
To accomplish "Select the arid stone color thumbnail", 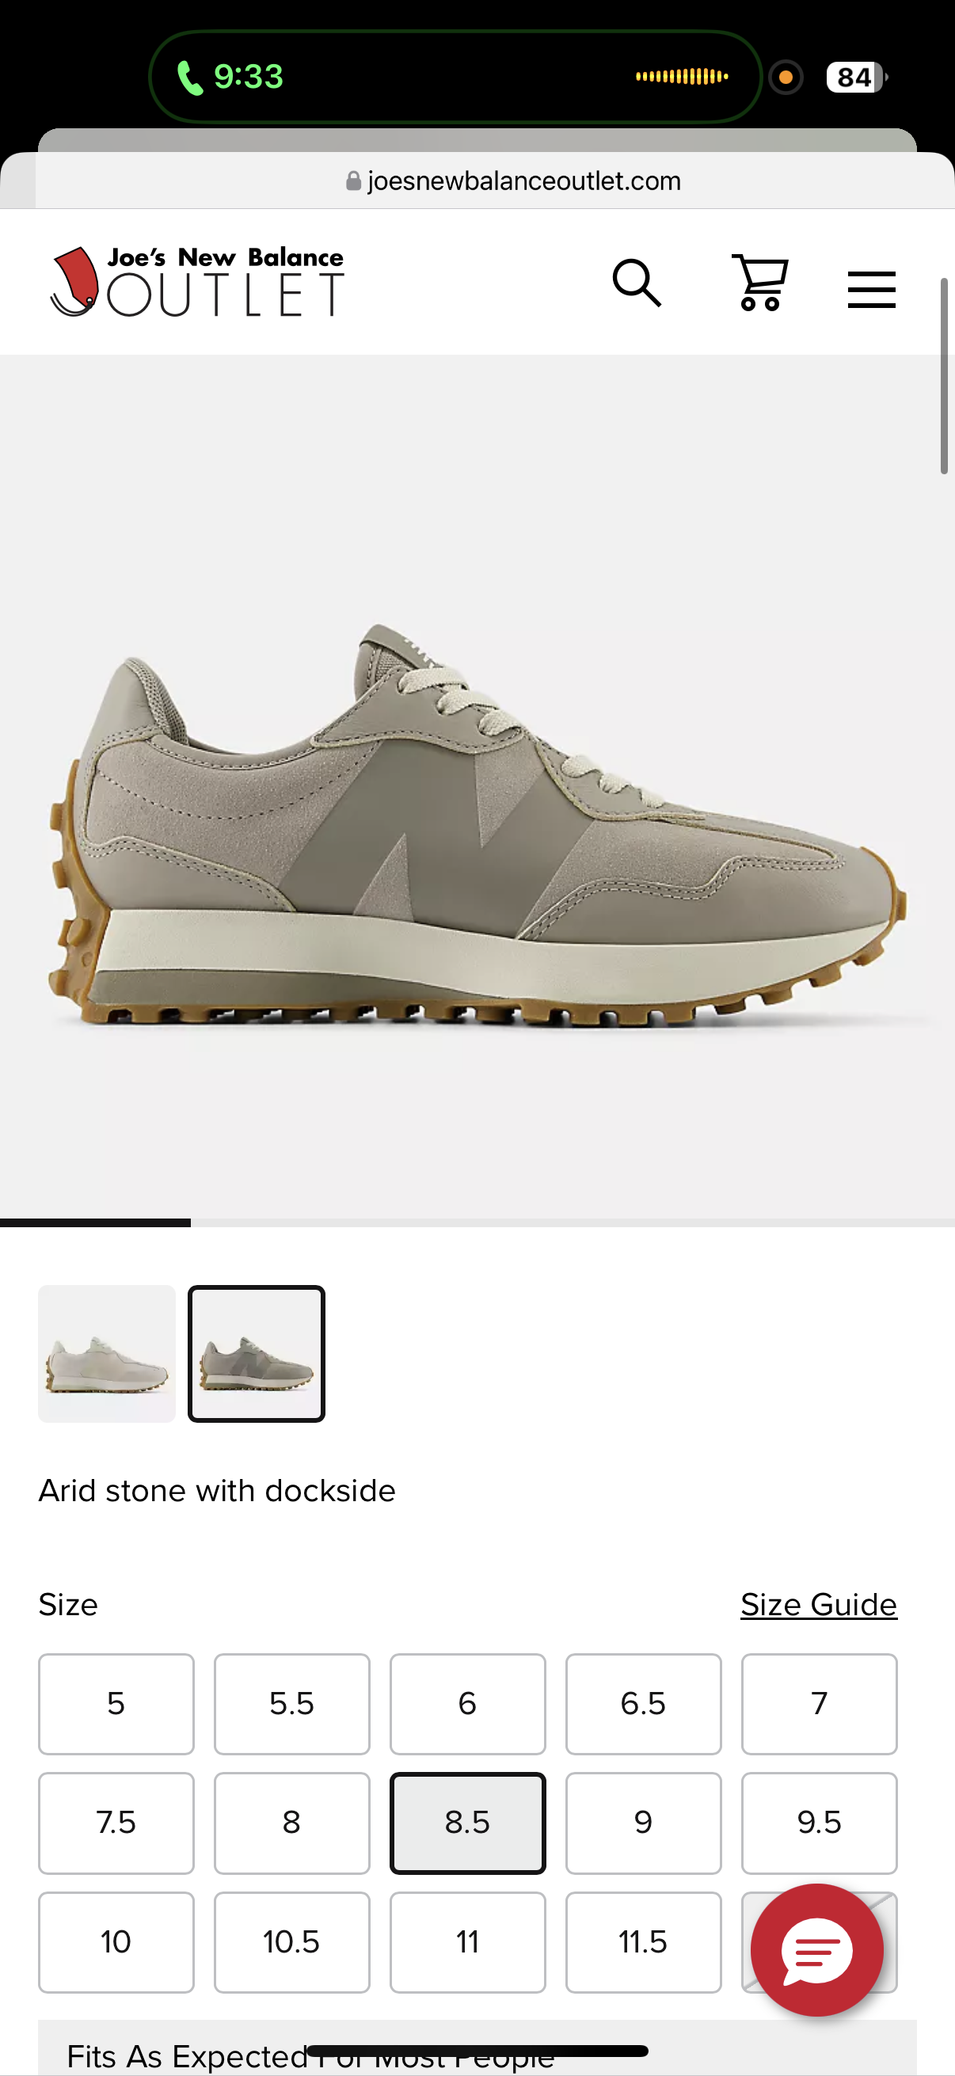I will pos(257,1354).
